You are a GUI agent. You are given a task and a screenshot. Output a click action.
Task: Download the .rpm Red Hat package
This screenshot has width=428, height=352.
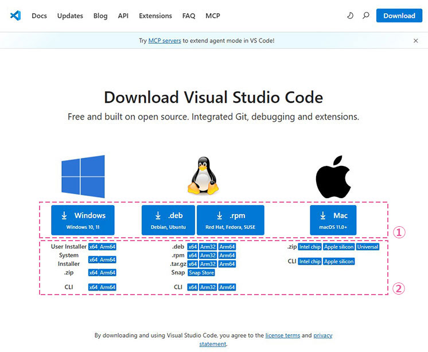pyautogui.click(x=231, y=220)
